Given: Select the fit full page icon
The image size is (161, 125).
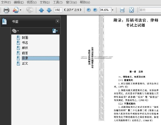Looking at the screenshot, I should 131,10.
